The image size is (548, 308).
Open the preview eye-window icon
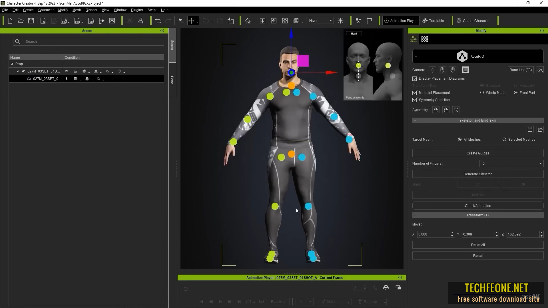click(112, 21)
